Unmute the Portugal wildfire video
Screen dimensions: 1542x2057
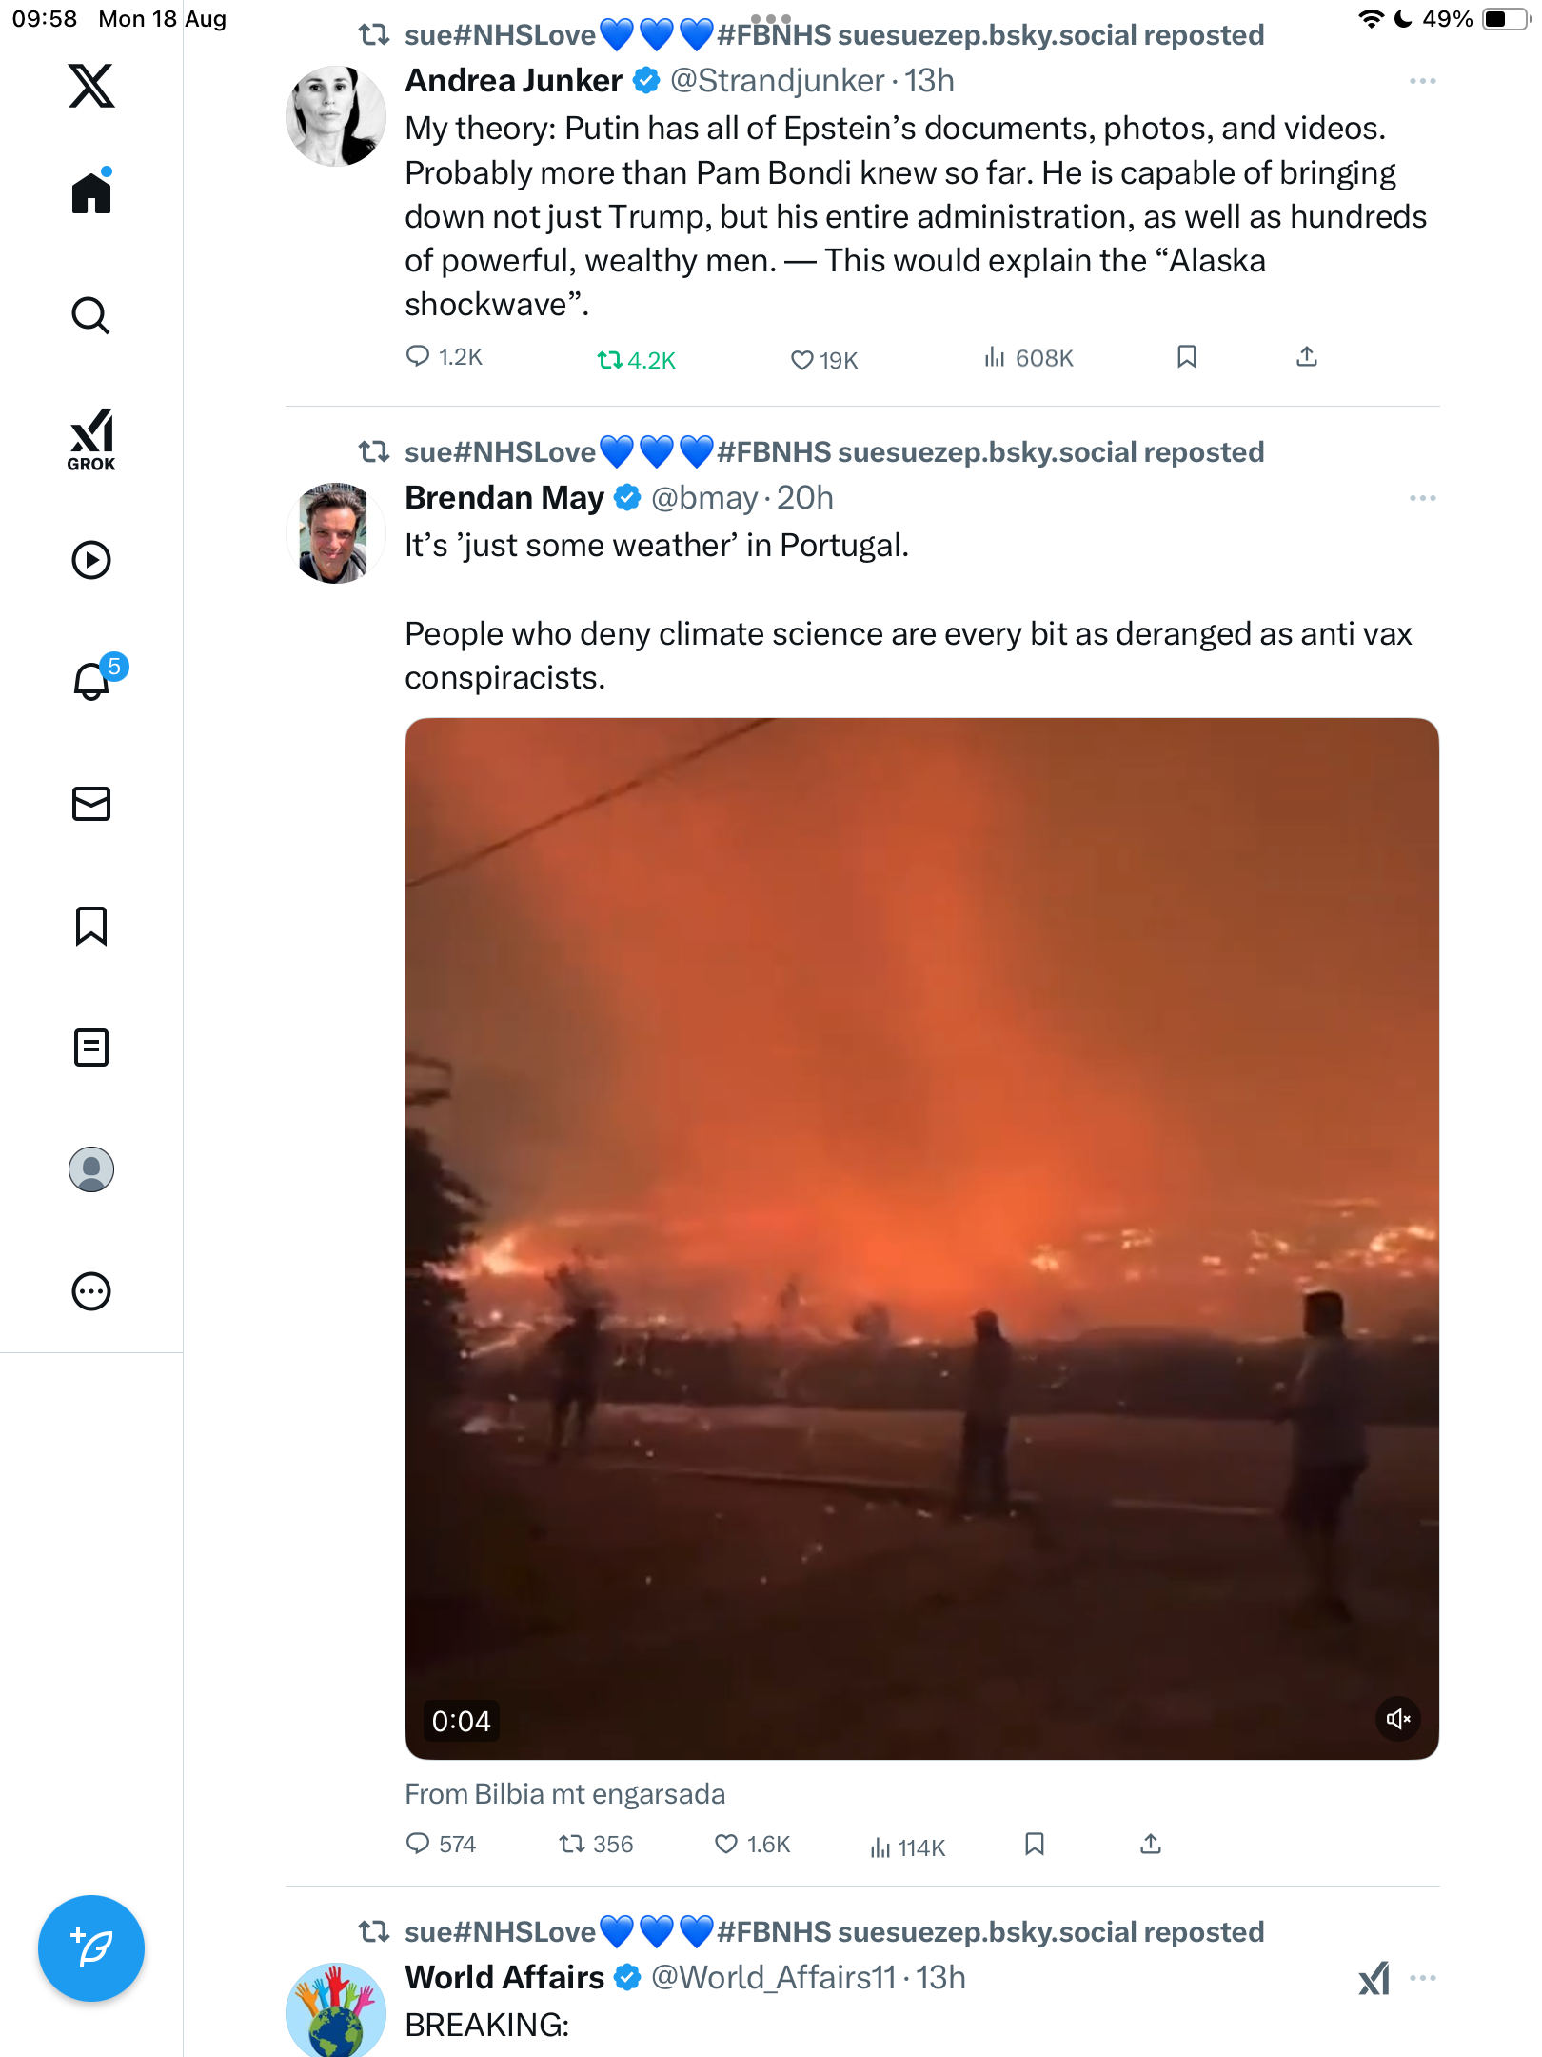[x=1398, y=1719]
